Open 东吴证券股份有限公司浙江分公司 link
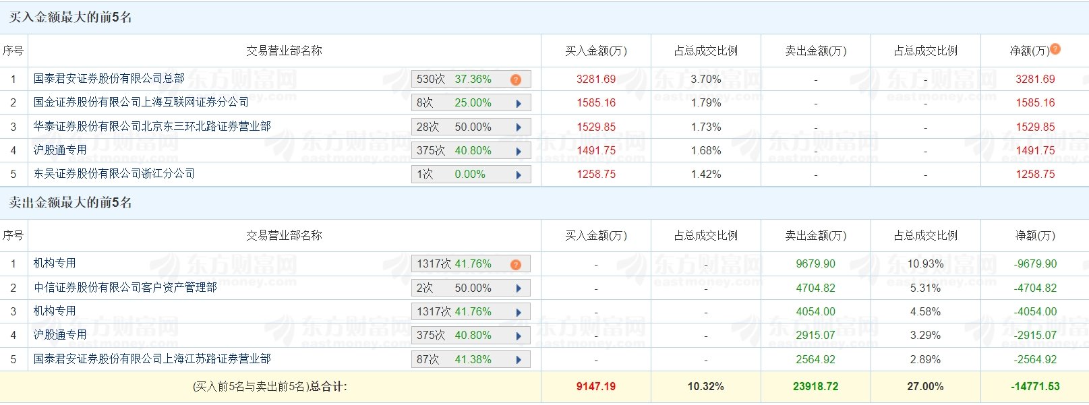The image size is (1089, 405). (x=115, y=174)
